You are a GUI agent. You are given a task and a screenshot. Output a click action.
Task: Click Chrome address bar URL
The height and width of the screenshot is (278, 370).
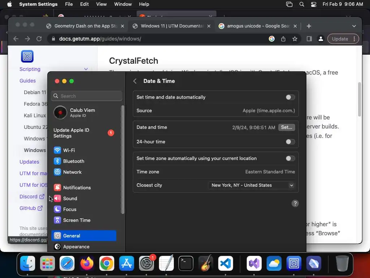pyautogui.click(x=100, y=39)
